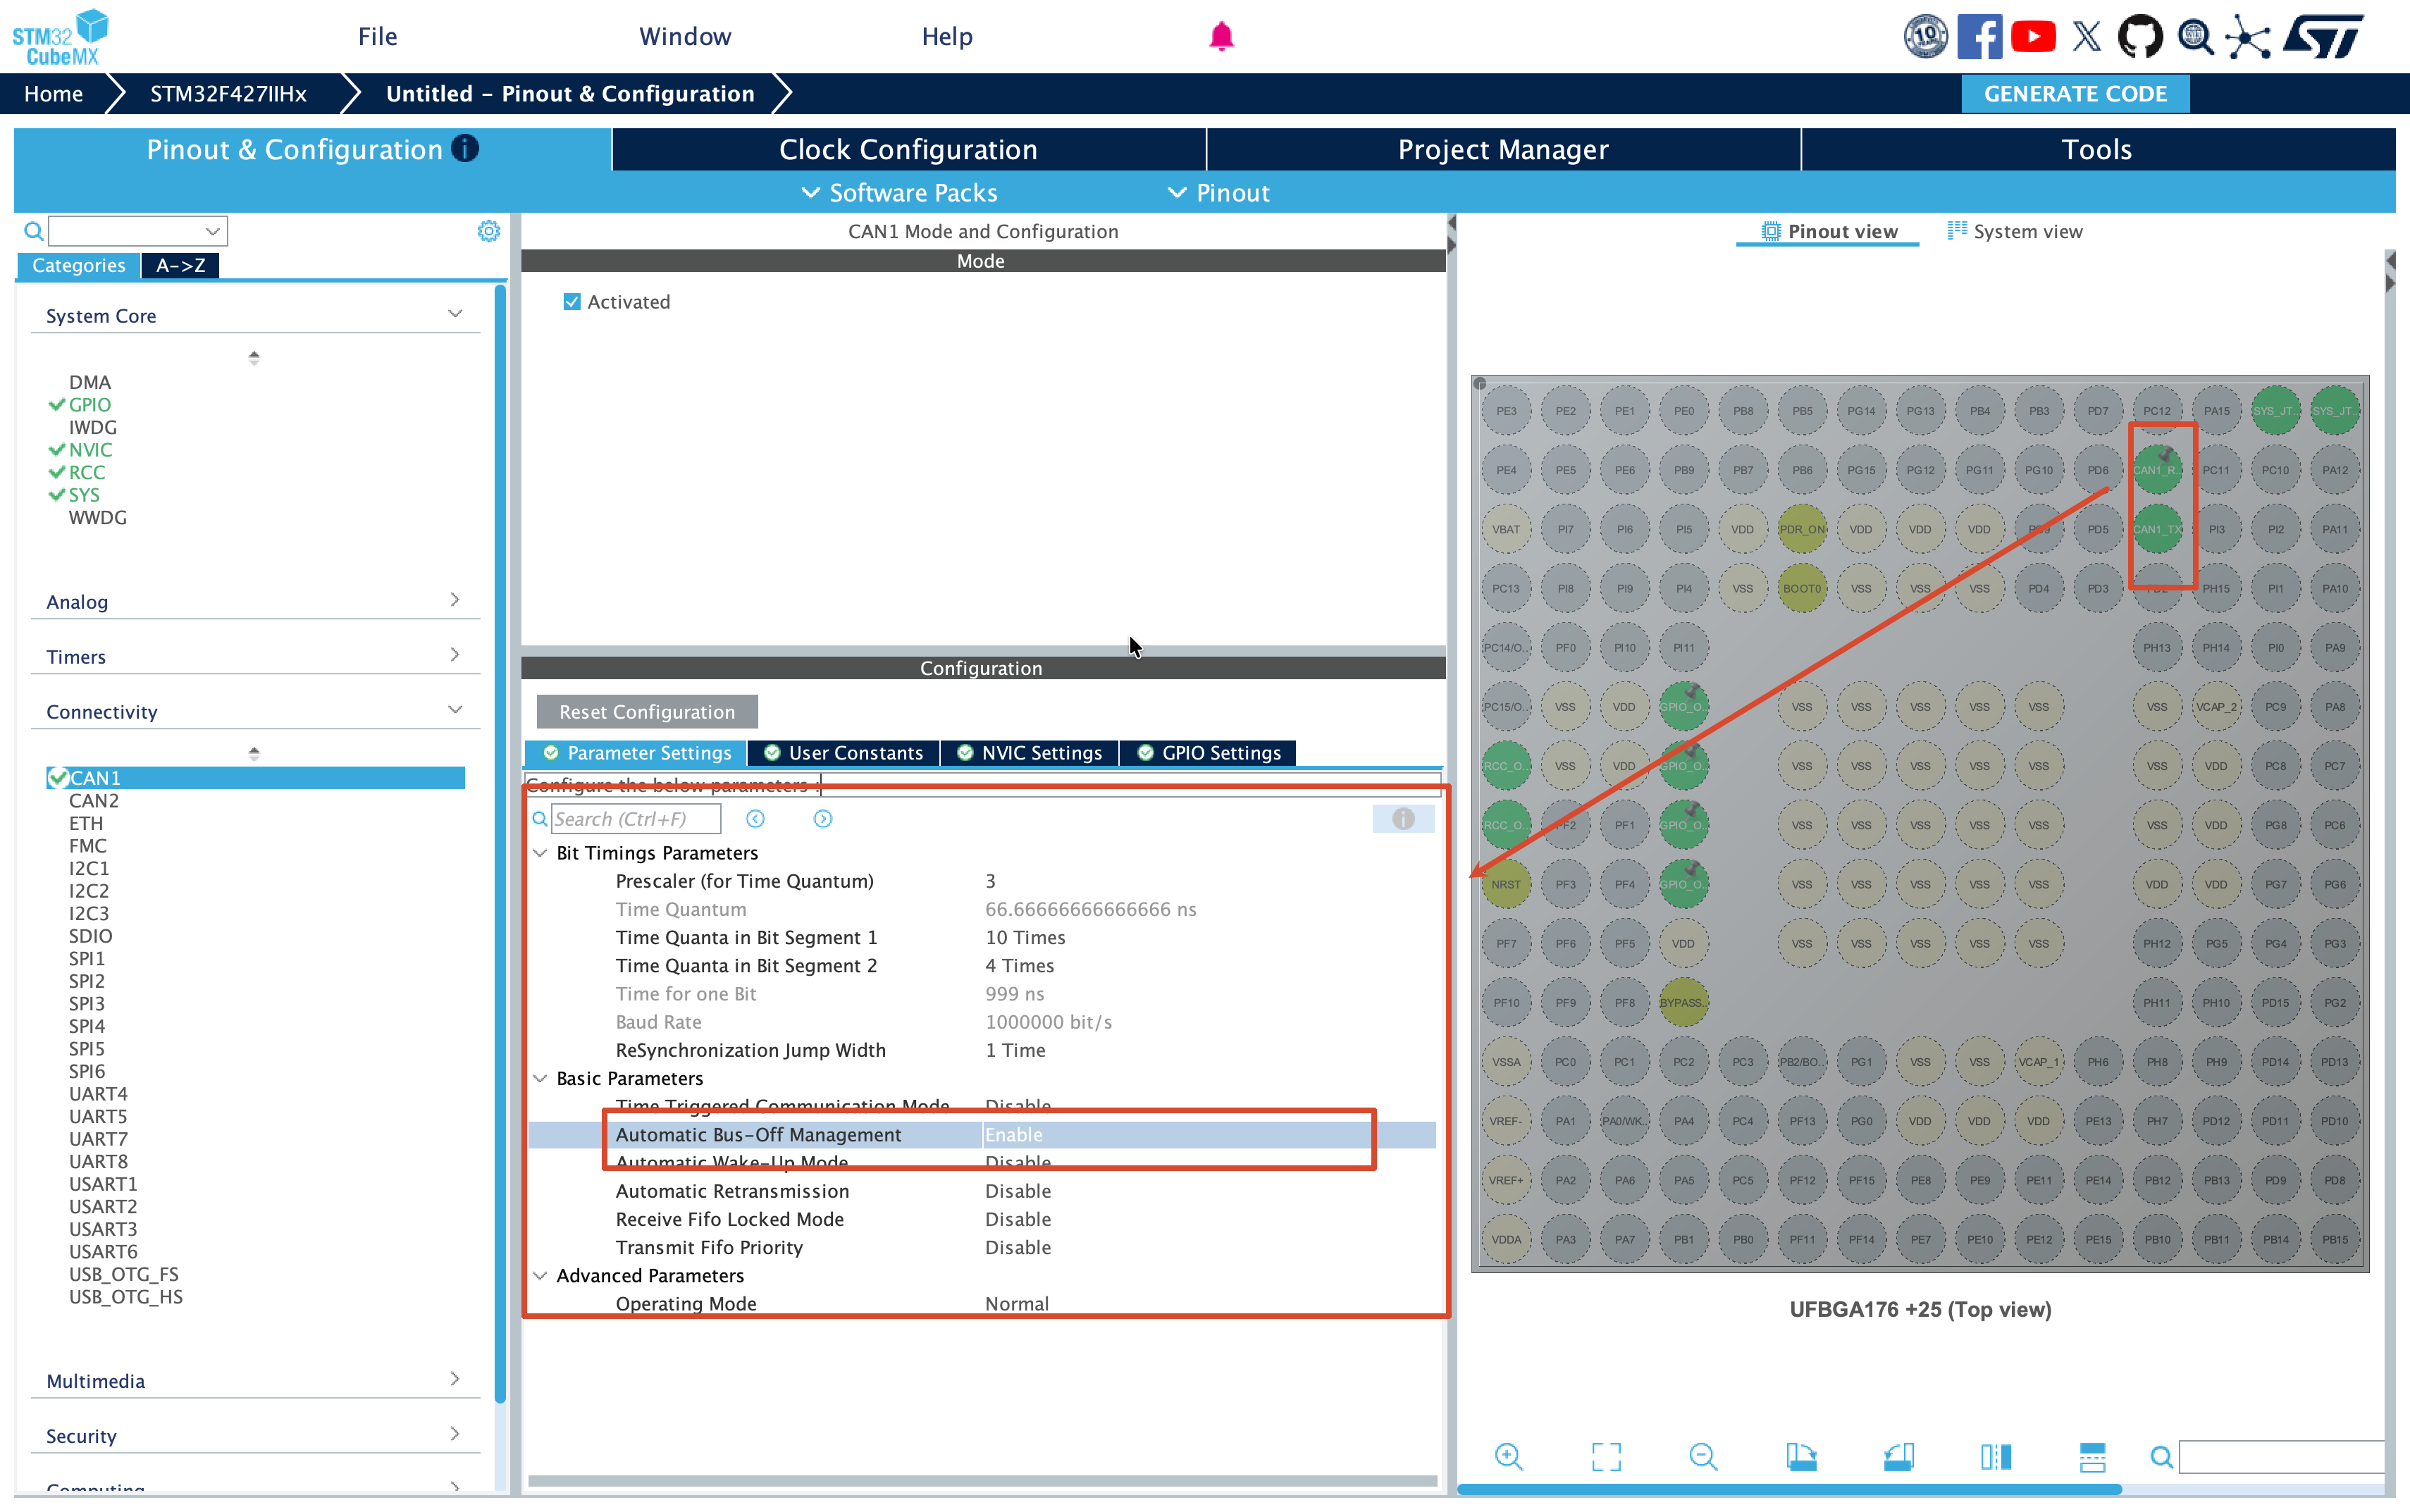Click the parameter info icon
2410x1512 pixels.
(1403, 819)
